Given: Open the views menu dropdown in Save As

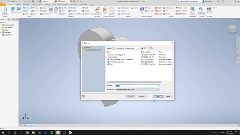Looking at the screenshot, I should tap(151, 48).
